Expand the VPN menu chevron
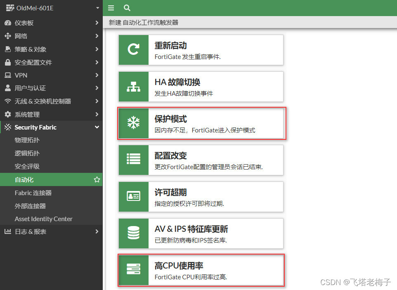Image resolution: width=397 pixels, height=290 pixels. [97, 75]
